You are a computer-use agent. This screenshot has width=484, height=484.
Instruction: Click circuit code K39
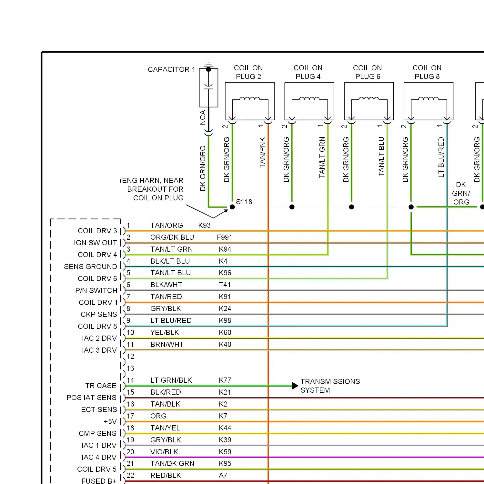point(225,440)
